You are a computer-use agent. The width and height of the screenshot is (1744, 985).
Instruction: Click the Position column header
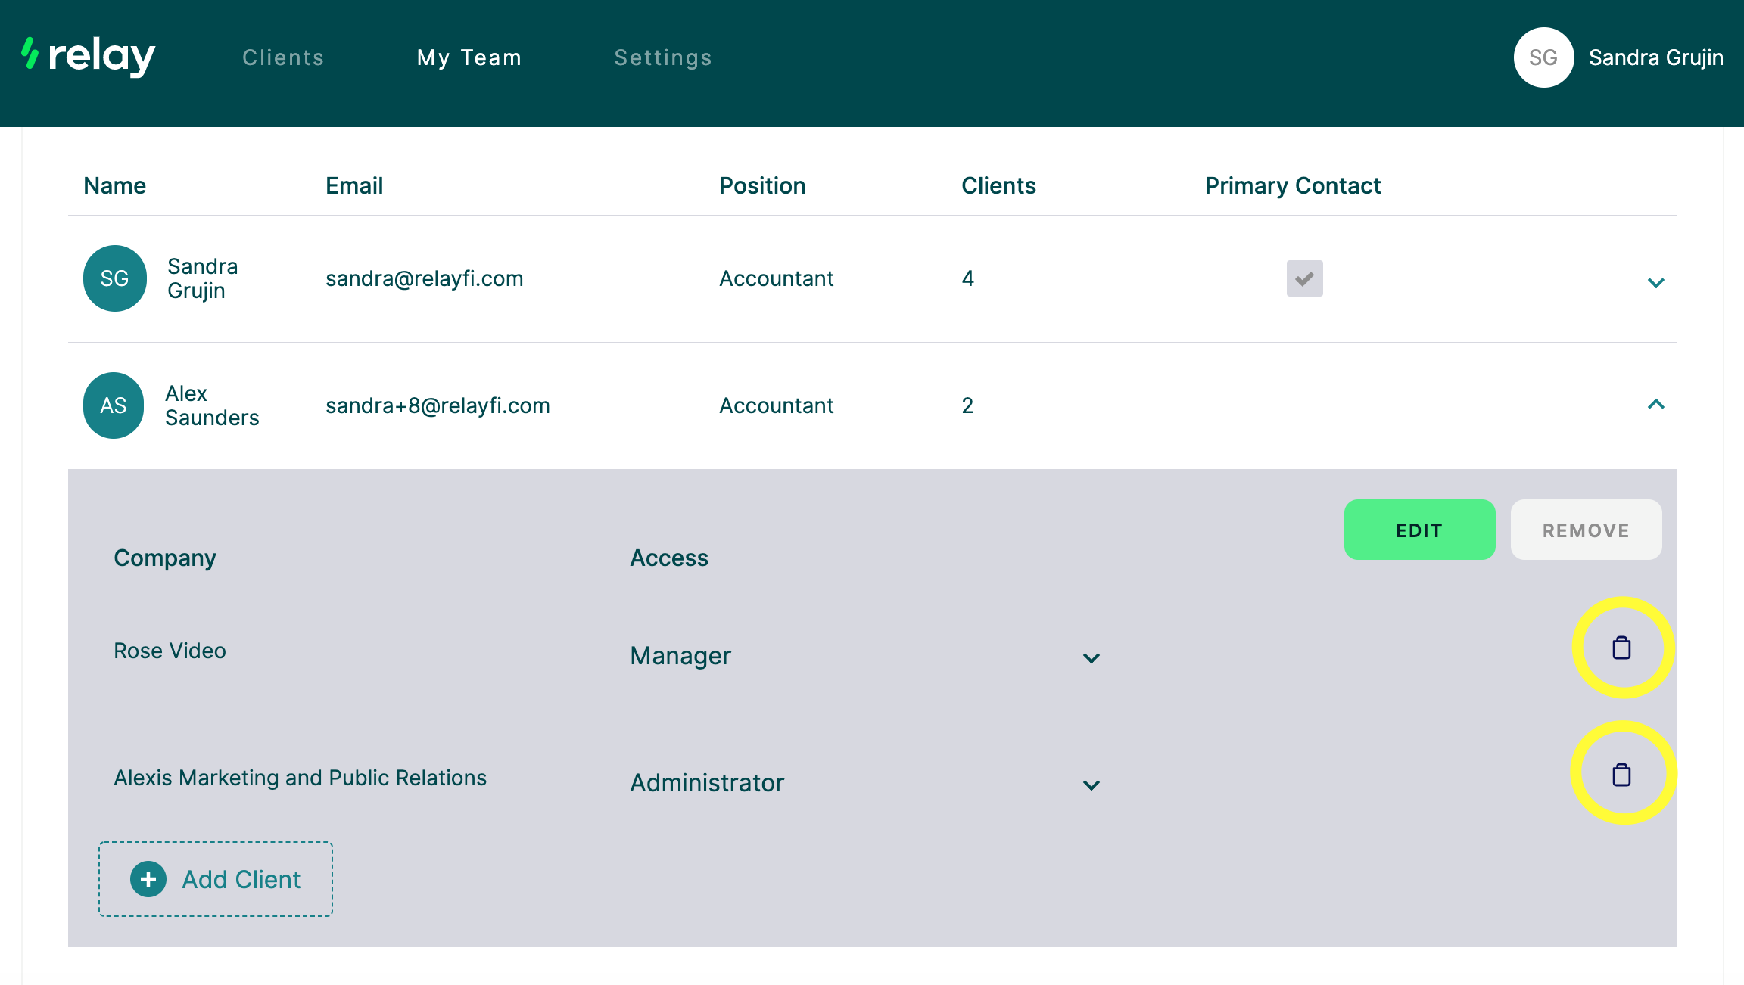coord(762,185)
